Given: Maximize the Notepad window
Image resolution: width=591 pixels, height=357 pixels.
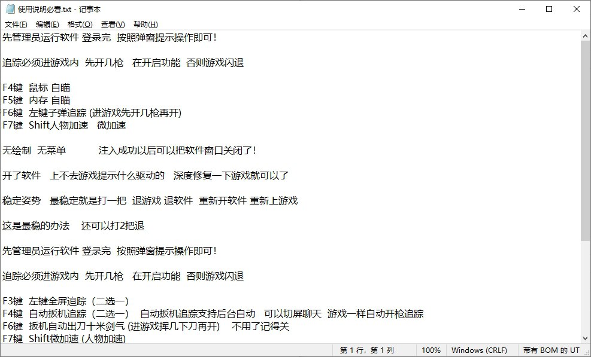Looking at the screenshot, I should [x=549, y=9].
